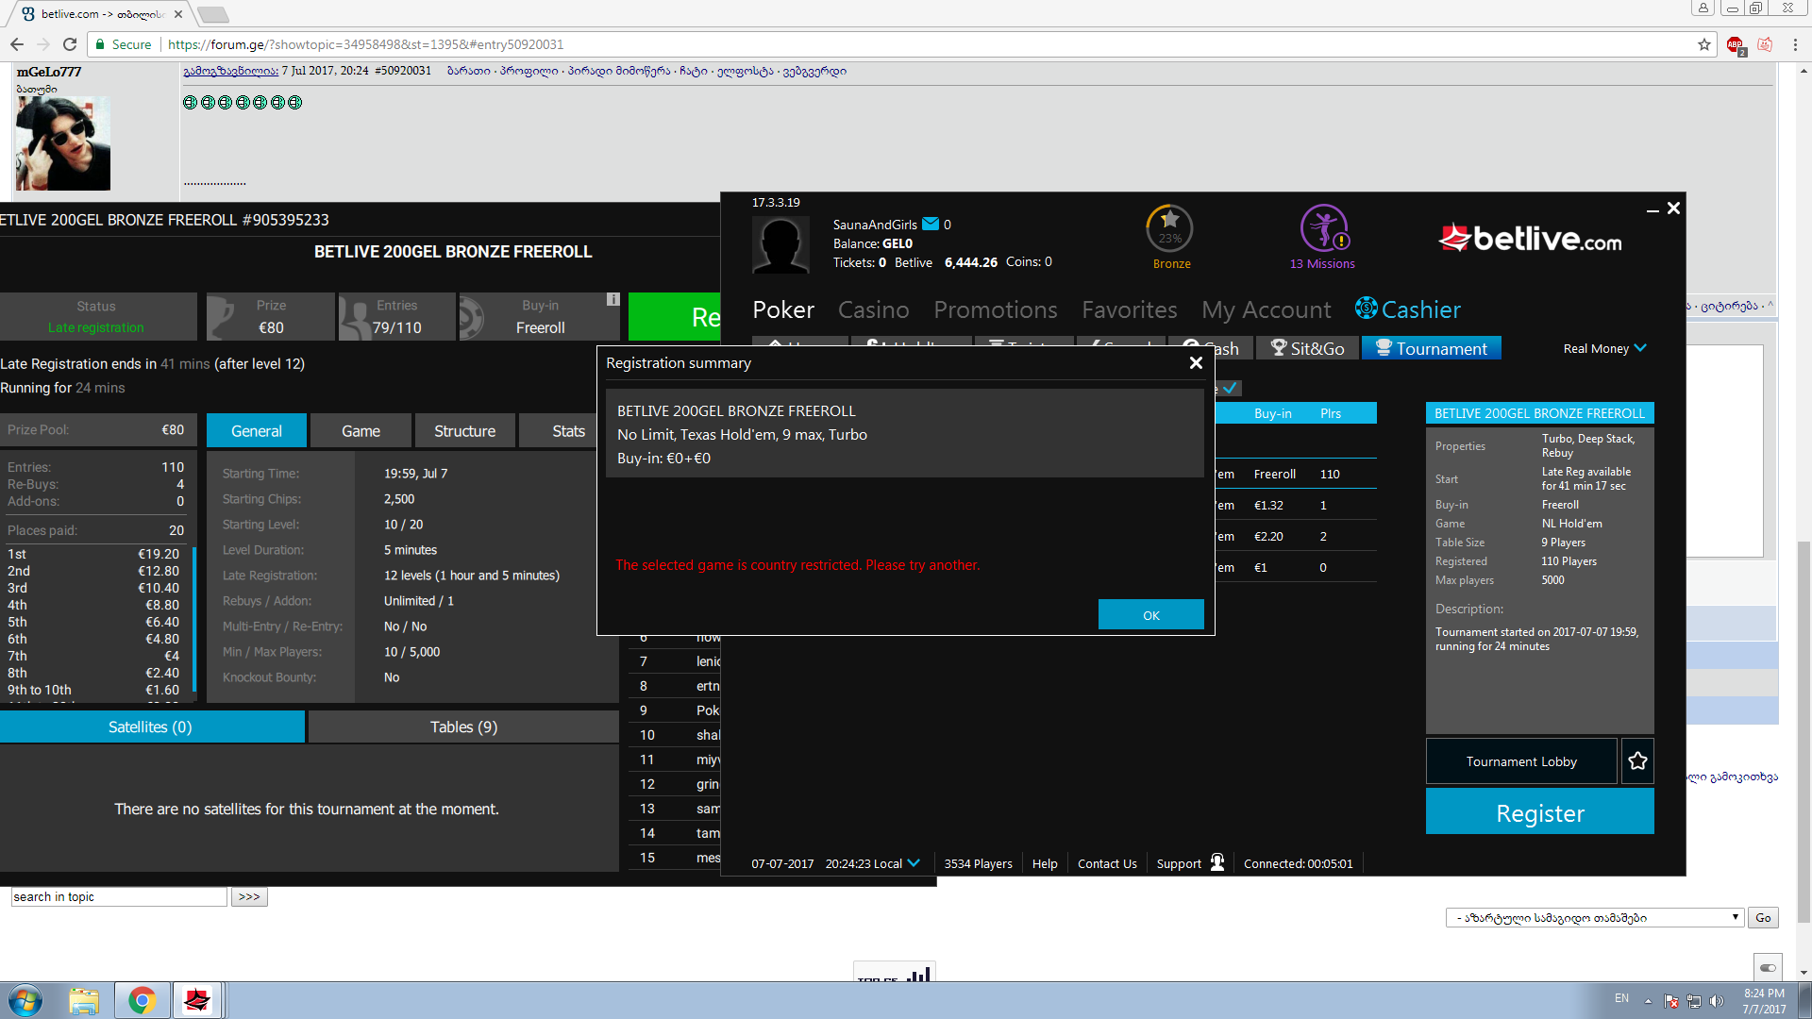
Task: Go back to the previous browser page
Action: (x=17, y=44)
